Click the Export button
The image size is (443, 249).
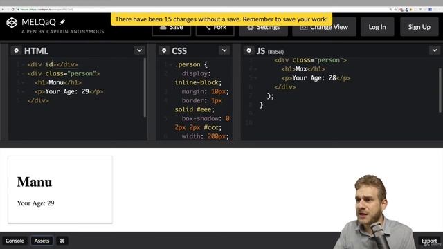pos(429,241)
